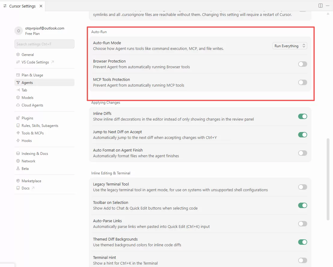Go to the Models settings section

(x=44, y=98)
